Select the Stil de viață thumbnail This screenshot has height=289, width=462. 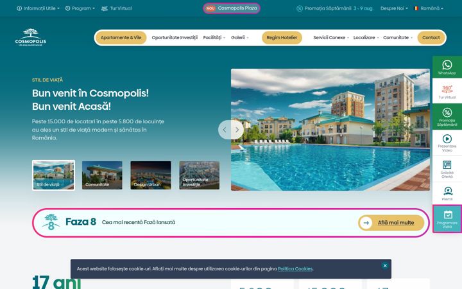pos(54,175)
